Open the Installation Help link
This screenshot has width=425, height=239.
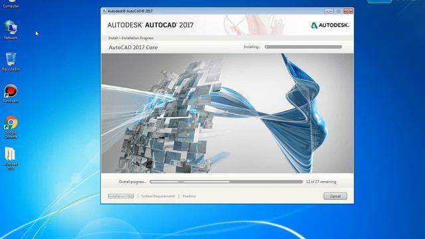[121, 196]
